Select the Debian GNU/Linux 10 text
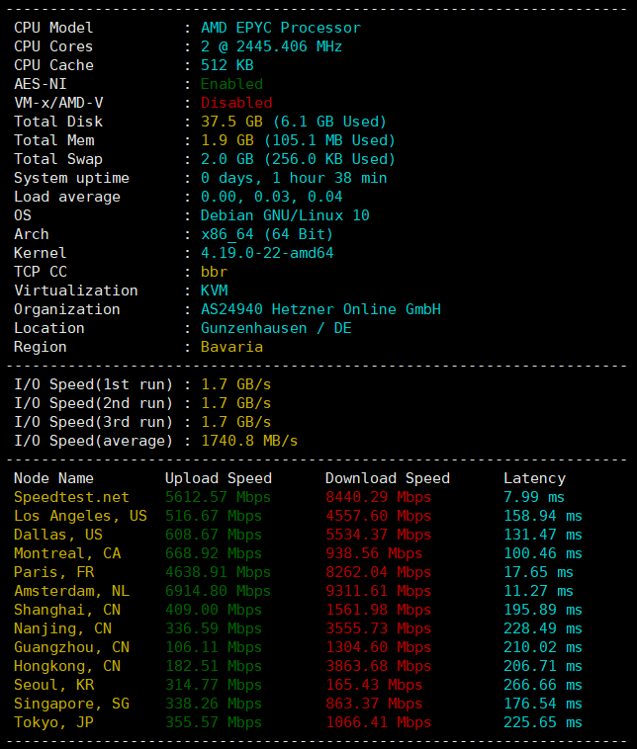637x749 pixels. tap(285, 215)
